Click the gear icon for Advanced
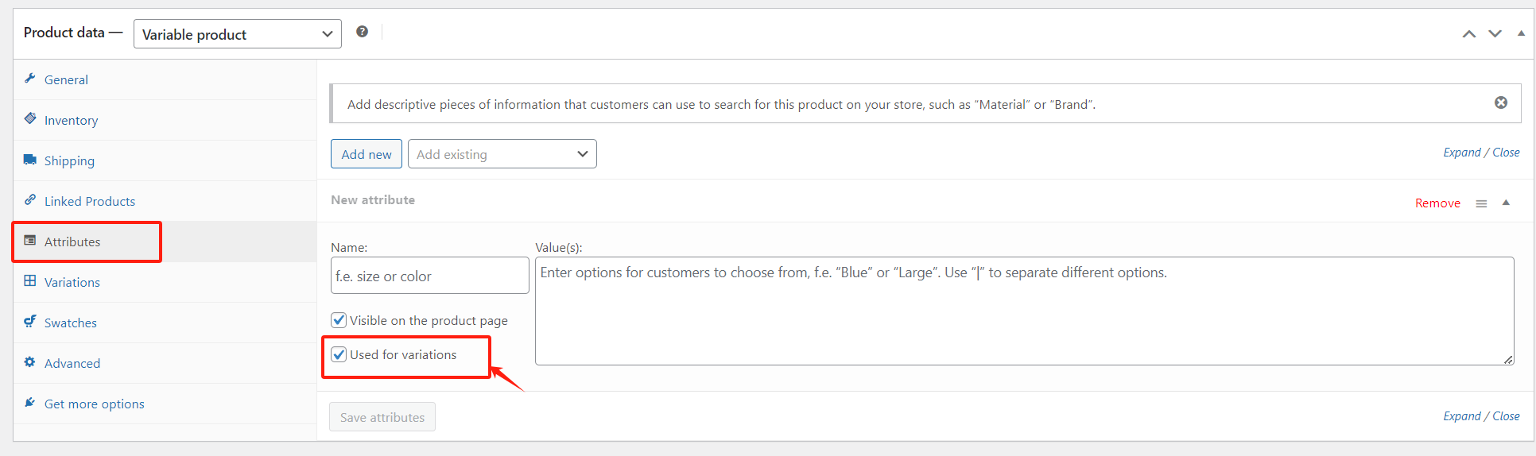This screenshot has height=456, width=1536. pos(30,362)
